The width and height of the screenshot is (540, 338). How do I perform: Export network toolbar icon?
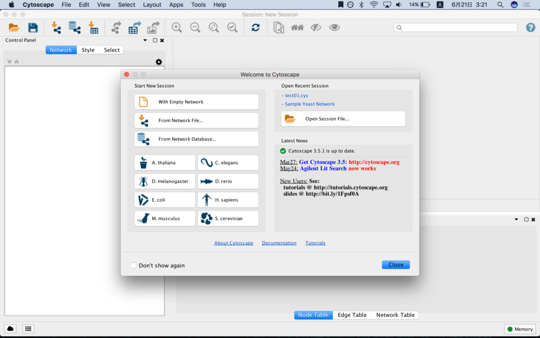(117, 27)
